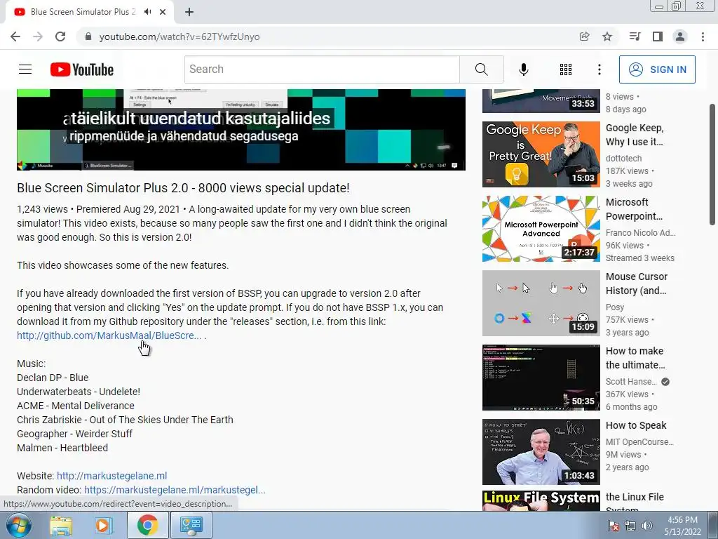Click 'Declan DP - Blue' music line

pyautogui.click(x=53, y=378)
